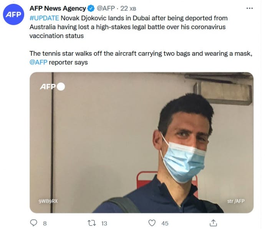Click the AFP profile avatar
Screen dimensions: 265x229
click(x=14, y=15)
